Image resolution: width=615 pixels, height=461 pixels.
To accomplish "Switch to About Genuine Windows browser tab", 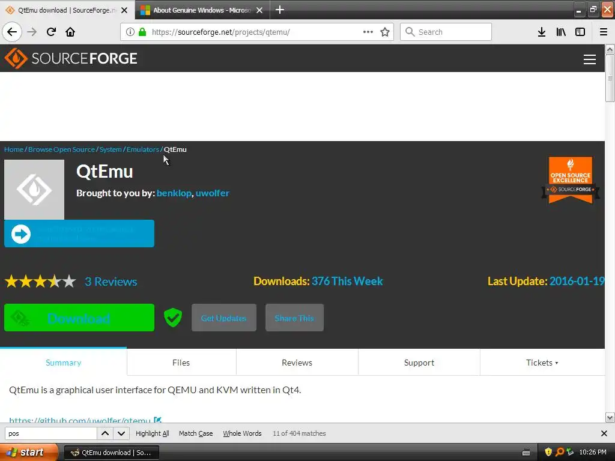I will tap(202, 10).
